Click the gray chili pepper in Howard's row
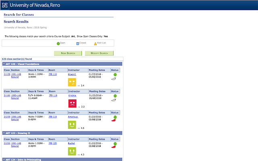 [x=114, y=79]
